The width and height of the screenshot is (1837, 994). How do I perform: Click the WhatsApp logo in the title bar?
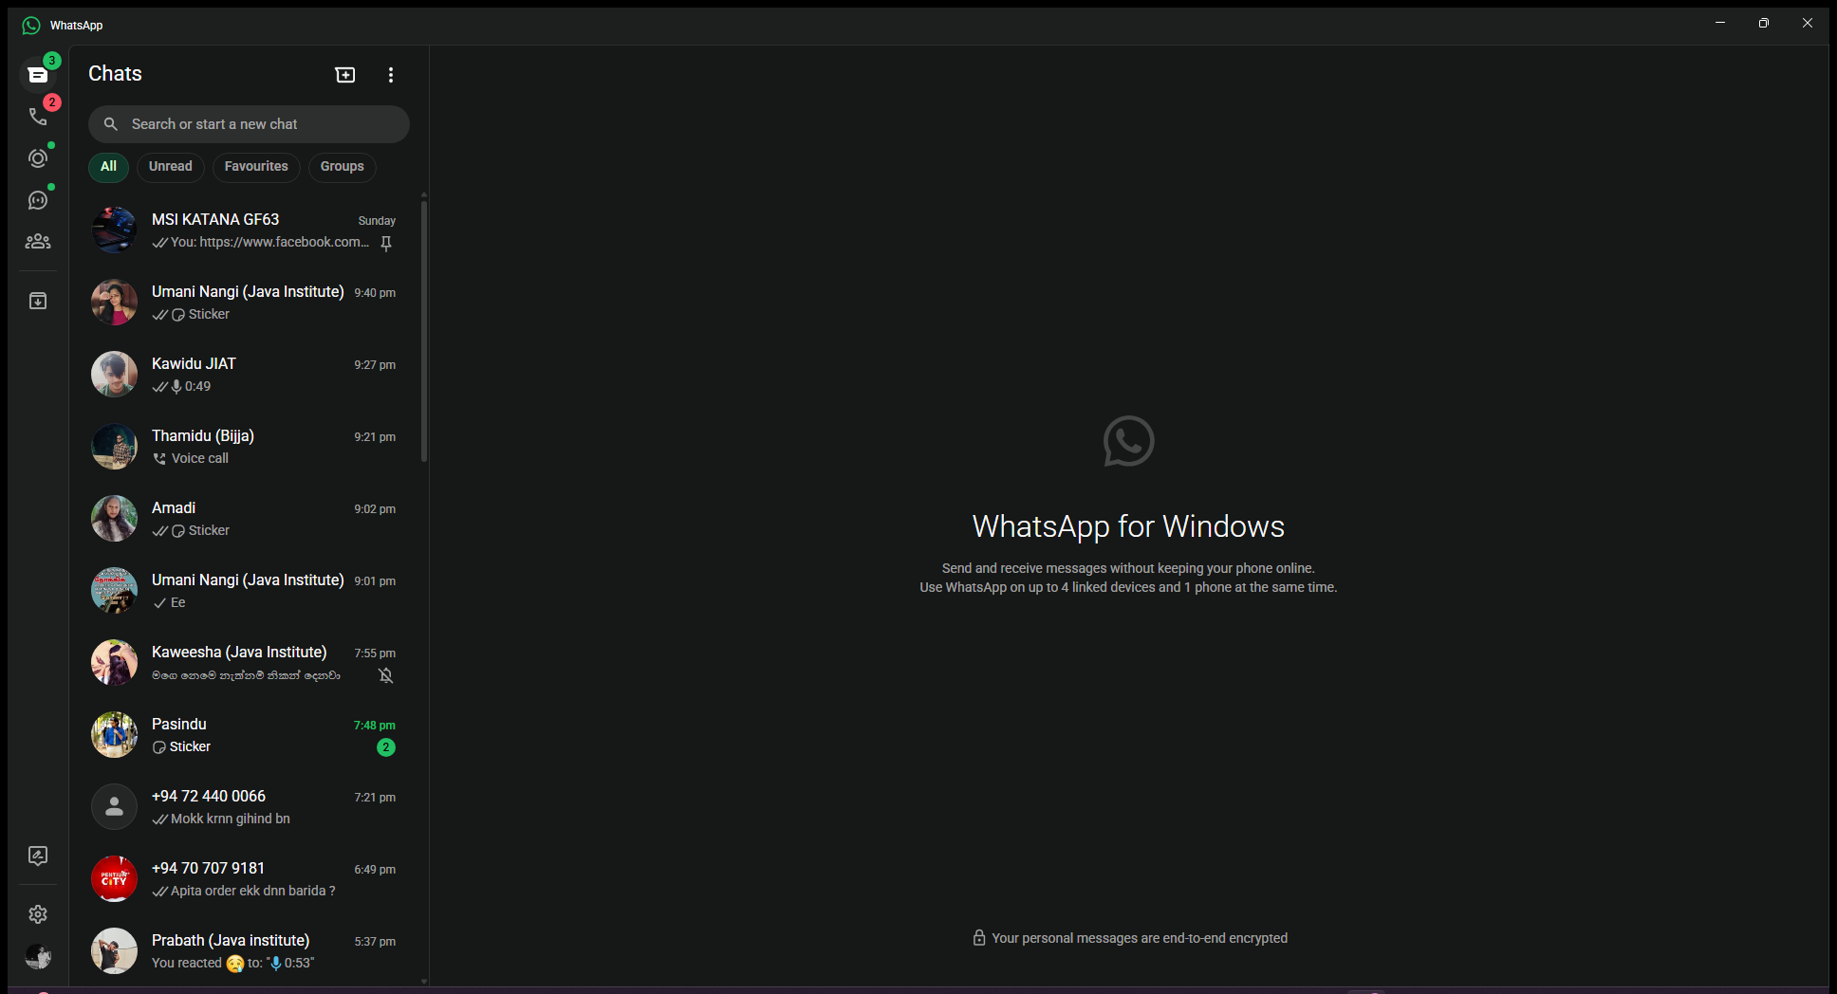click(x=31, y=26)
